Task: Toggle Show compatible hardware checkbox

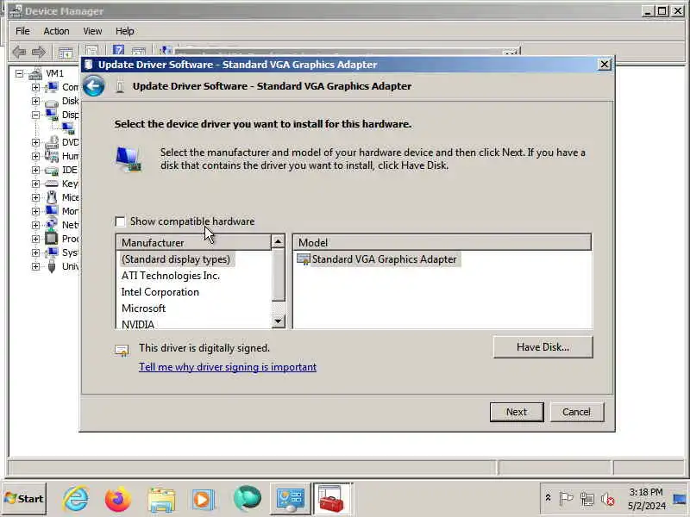Action: coord(120,221)
